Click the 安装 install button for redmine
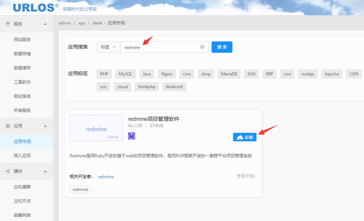Viewport: 364px width, 221px height. (245, 137)
